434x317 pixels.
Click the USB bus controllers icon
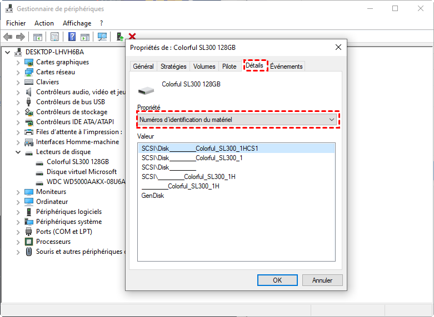point(28,102)
